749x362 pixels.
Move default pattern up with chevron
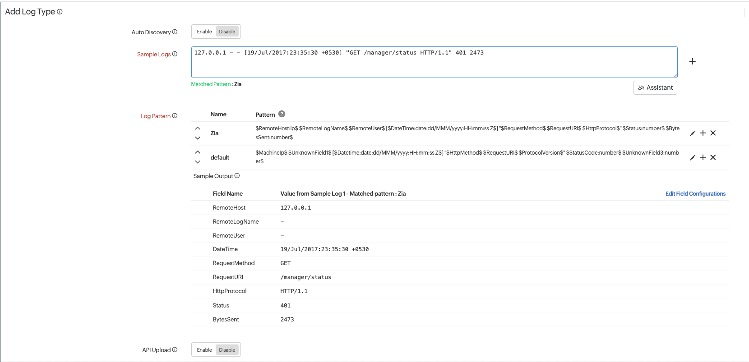pos(198,152)
